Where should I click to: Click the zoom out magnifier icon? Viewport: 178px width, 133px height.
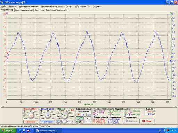tap(62, 122)
